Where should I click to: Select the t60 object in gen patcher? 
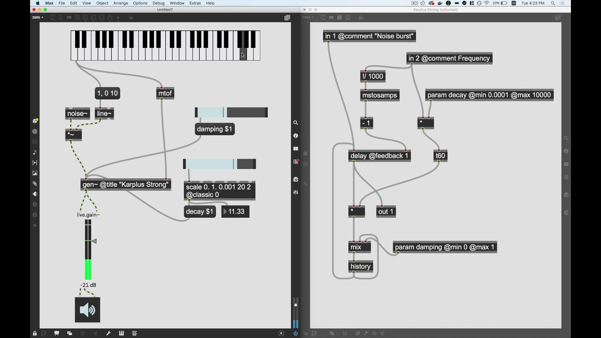(440, 156)
